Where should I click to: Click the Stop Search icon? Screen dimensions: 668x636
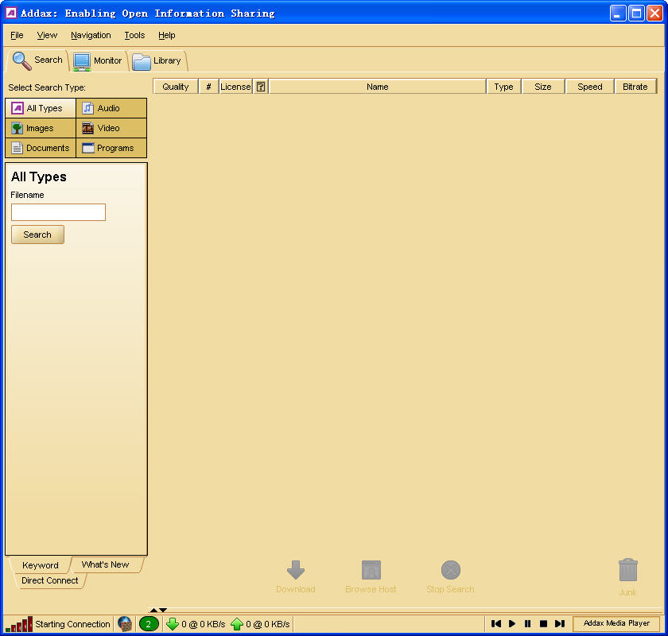pos(451,570)
